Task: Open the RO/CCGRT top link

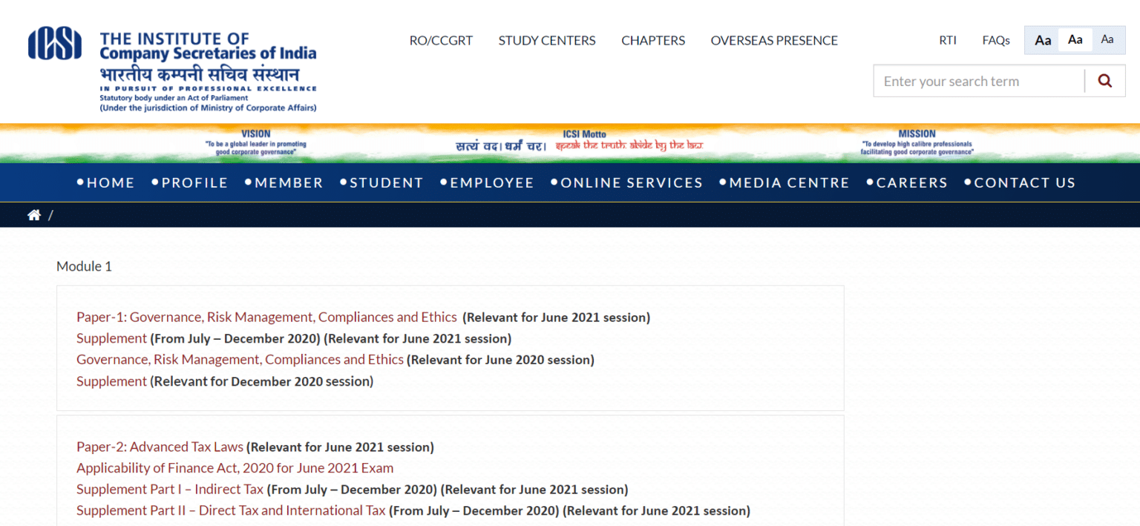Action: coord(441,41)
